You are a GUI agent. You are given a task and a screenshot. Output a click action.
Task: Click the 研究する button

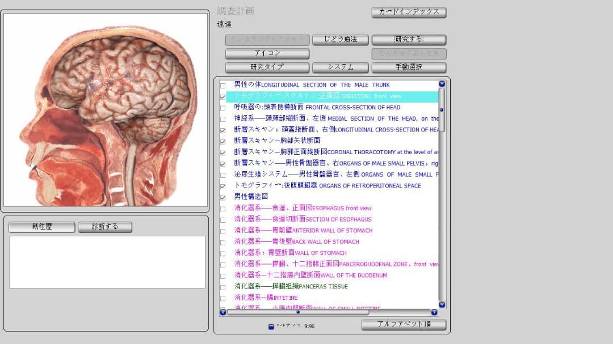coord(408,40)
